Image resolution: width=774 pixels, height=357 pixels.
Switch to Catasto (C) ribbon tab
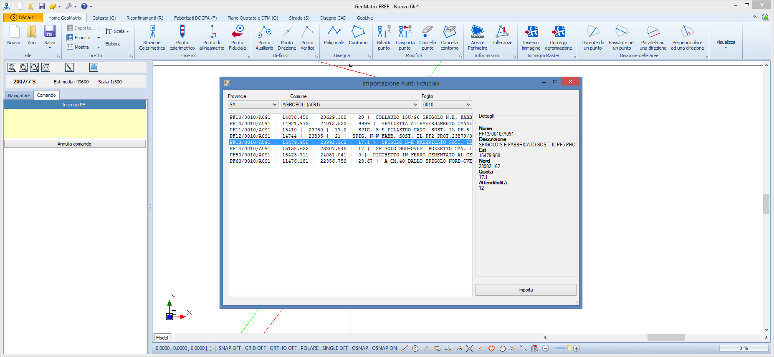104,18
